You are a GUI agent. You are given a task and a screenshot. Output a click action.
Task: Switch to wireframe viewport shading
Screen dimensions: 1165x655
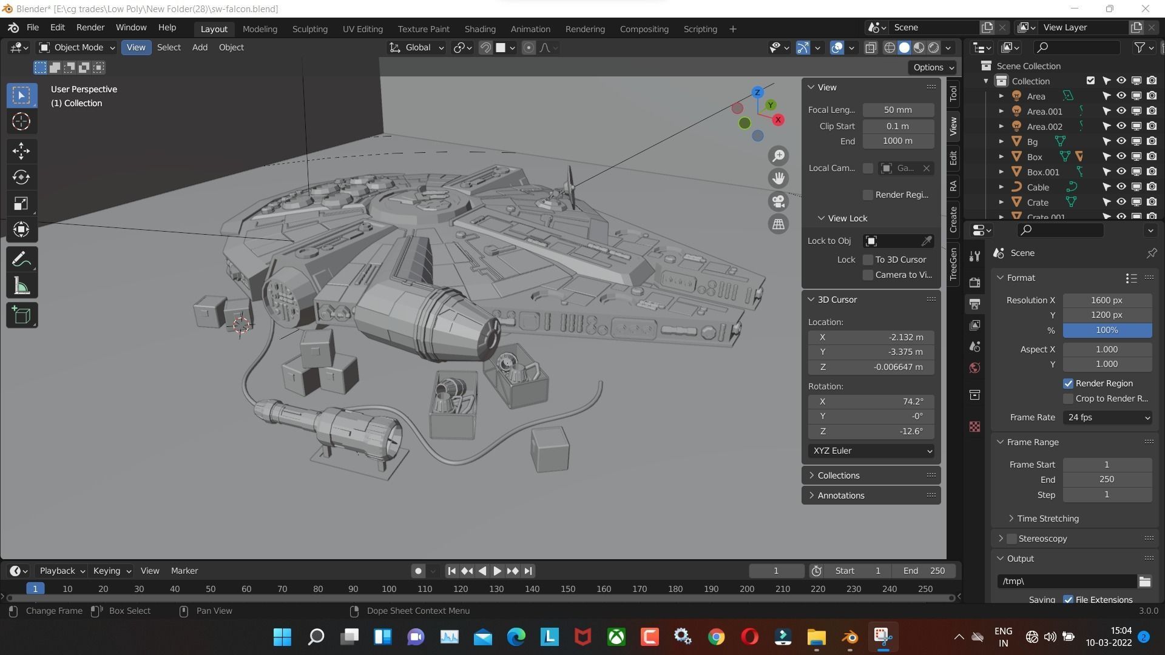(x=890, y=48)
